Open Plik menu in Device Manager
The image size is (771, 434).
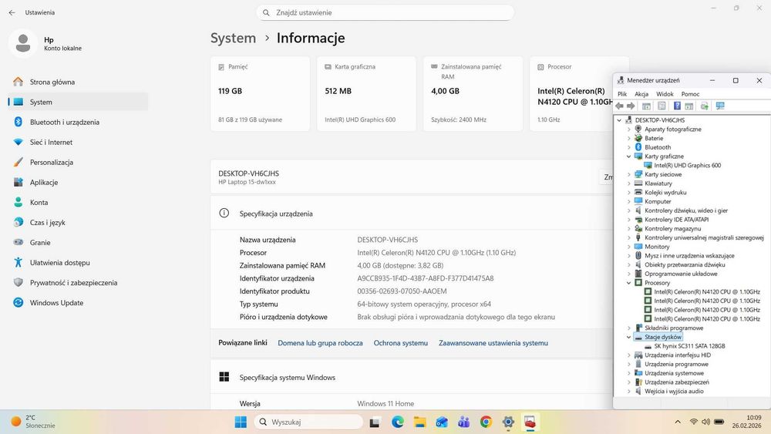[622, 94]
